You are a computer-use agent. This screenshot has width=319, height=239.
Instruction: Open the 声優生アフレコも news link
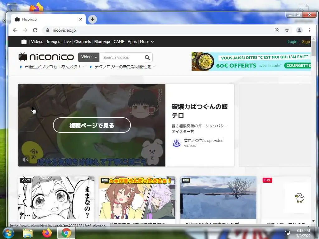pos(55,67)
